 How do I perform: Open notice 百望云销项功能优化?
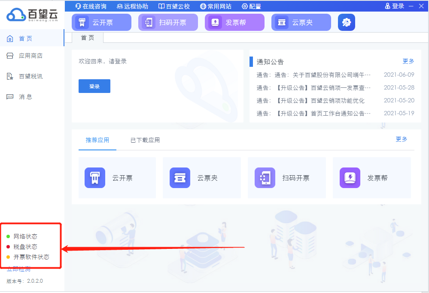(310, 100)
